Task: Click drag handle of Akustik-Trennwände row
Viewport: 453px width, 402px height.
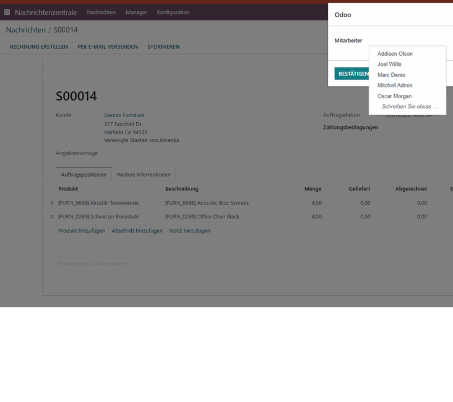Action: click(x=52, y=203)
